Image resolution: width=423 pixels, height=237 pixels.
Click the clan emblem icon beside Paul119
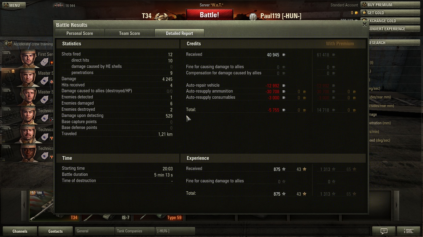[253, 17]
